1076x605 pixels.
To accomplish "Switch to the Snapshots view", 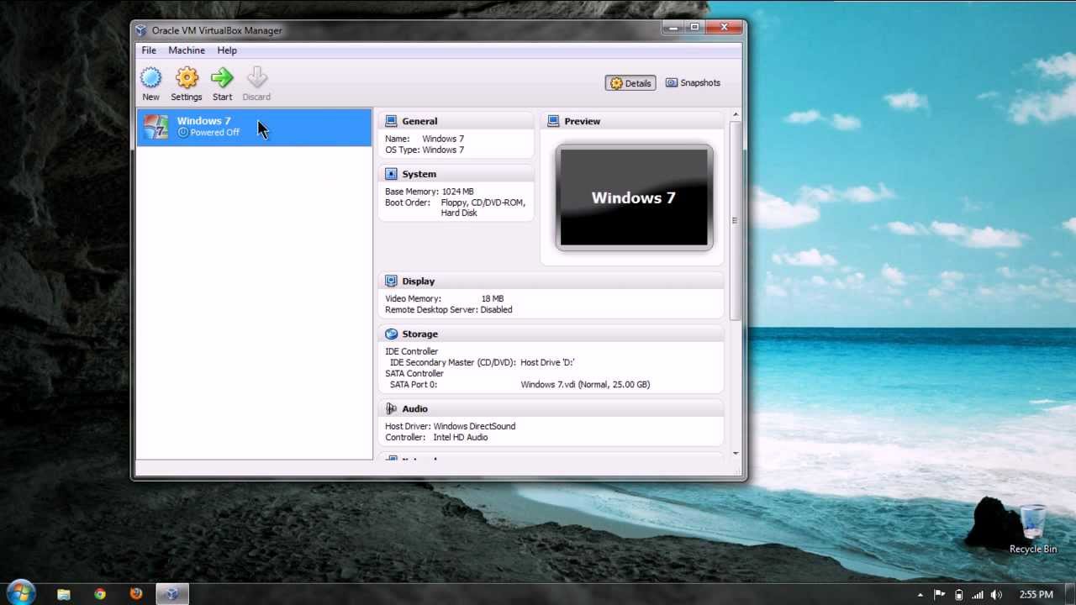I will (x=693, y=83).
